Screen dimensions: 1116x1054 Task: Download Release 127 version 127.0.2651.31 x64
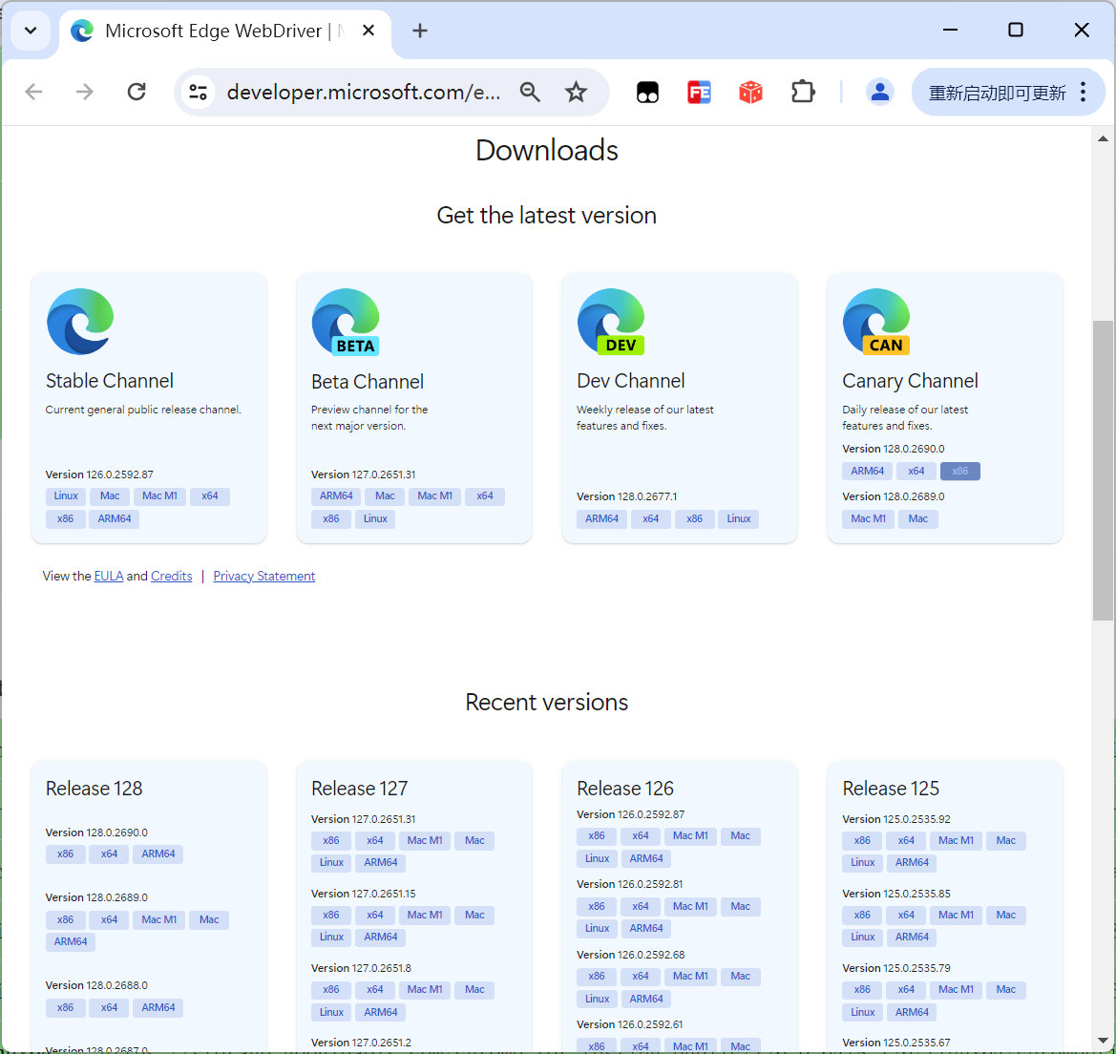(375, 840)
